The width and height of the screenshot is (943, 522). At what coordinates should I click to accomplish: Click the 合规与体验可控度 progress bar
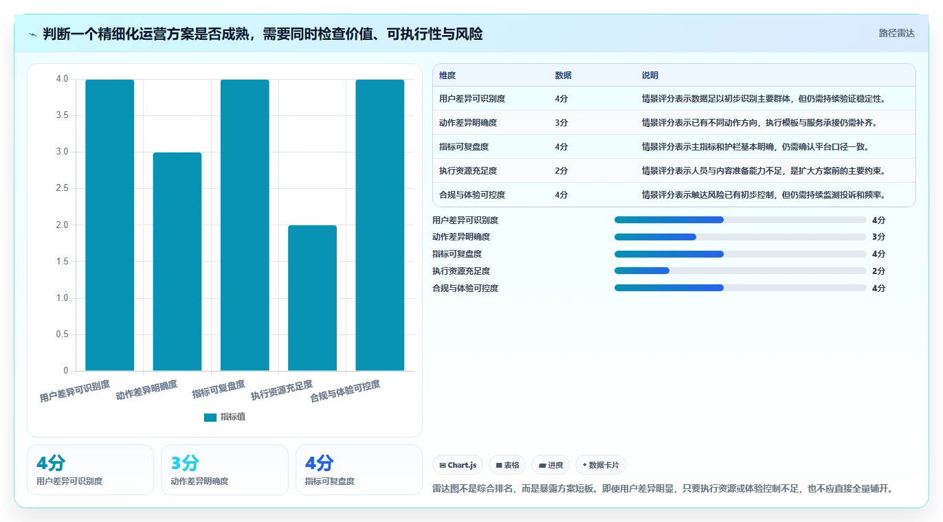[x=740, y=288]
